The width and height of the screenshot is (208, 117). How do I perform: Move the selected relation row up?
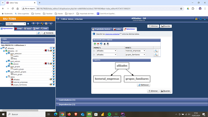tap(105, 44)
